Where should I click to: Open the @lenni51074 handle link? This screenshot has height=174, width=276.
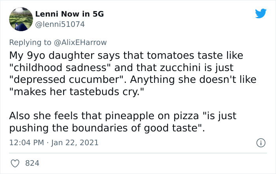[x=60, y=24]
